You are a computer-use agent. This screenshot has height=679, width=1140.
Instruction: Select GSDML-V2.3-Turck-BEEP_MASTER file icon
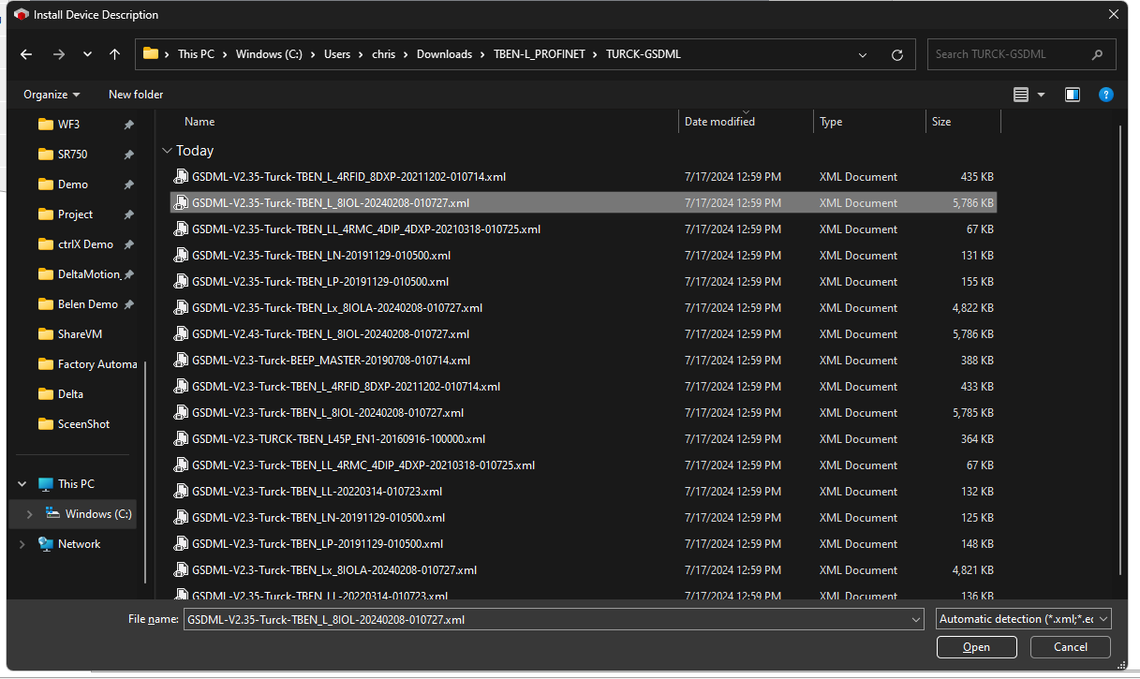coord(181,361)
